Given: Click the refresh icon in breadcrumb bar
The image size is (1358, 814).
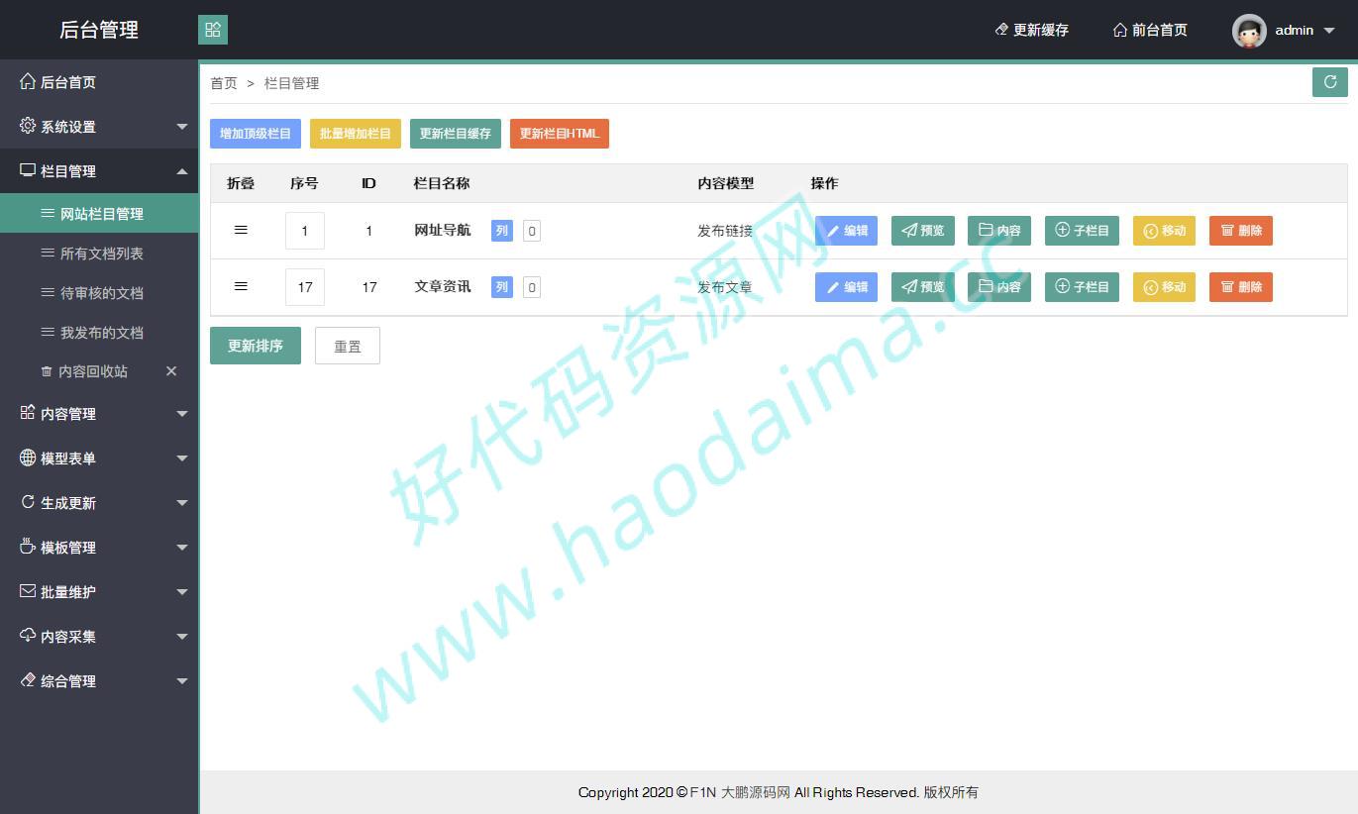Looking at the screenshot, I should [x=1330, y=82].
